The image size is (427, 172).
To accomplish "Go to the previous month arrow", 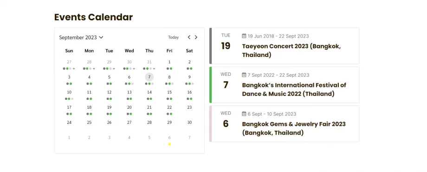I will [x=189, y=37].
